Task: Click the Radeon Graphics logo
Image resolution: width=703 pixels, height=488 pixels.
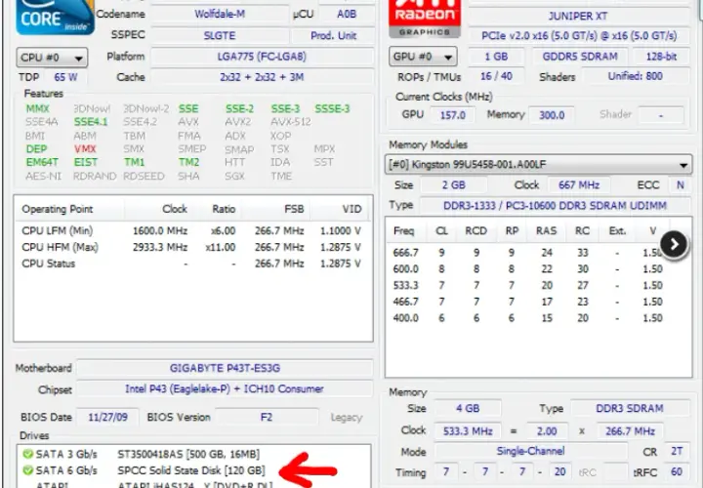Action: pyautogui.click(x=424, y=19)
